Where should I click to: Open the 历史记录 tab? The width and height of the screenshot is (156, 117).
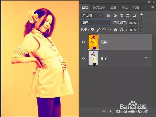point(99,7)
